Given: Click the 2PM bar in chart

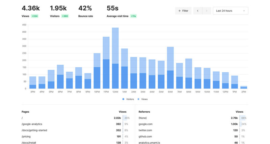Looking at the screenshot, I should [244, 87].
